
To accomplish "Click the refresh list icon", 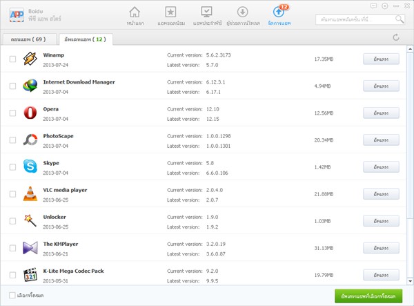I will [396, 37].
